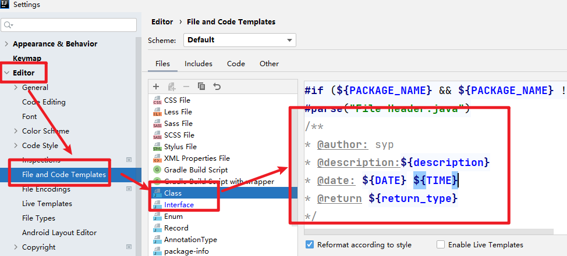Open File Types settings
Image resolution: width=567 pixels, height=256 pixels.
tap(38, 218)
